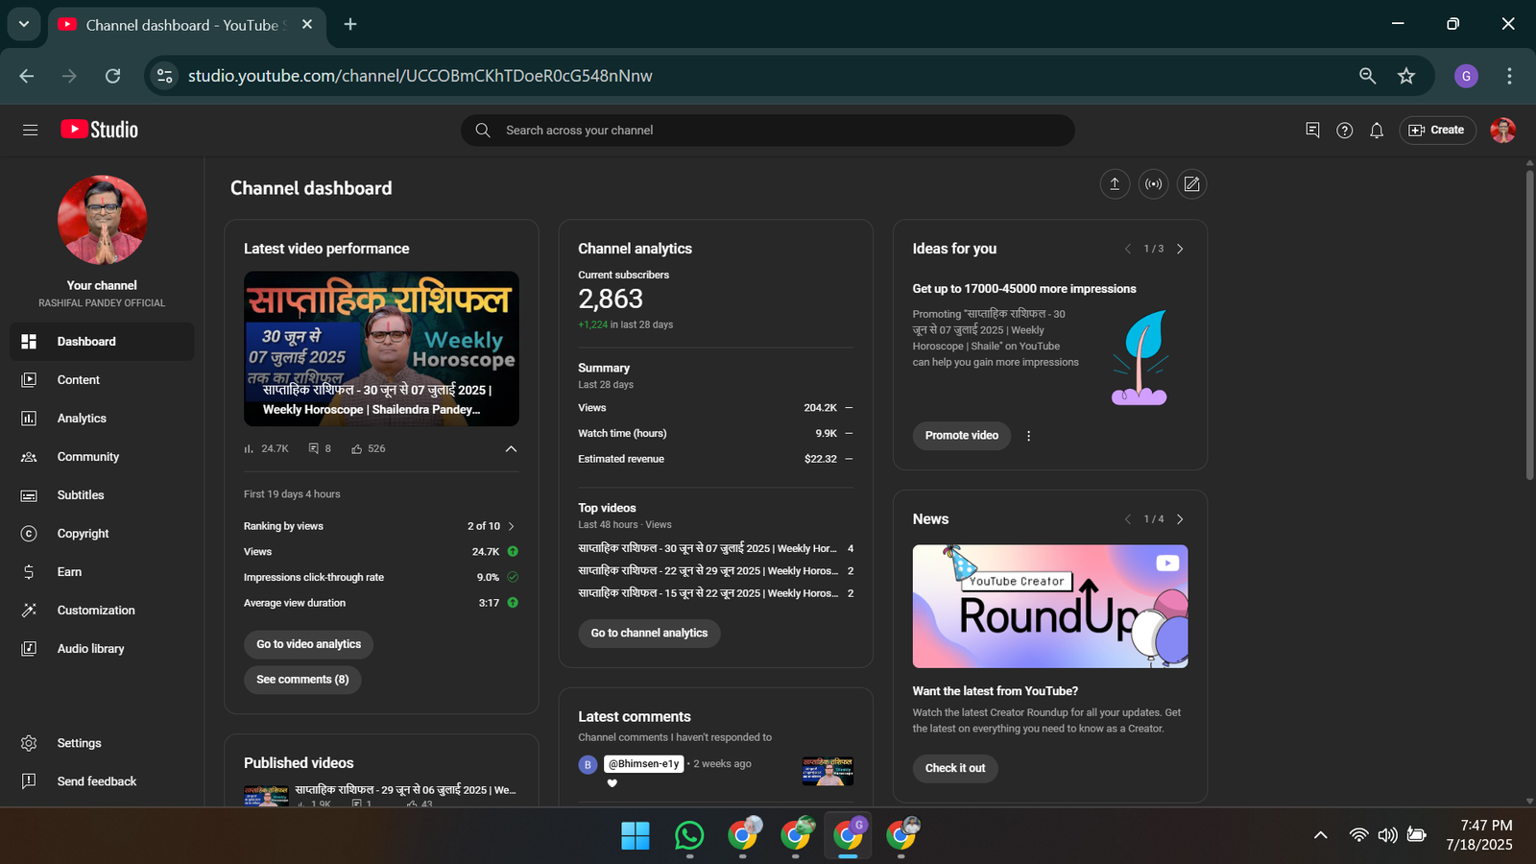Open Earn in the sidebar

(x=102, y=572)
